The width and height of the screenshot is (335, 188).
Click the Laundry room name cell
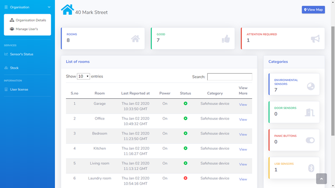pos(99,178)
